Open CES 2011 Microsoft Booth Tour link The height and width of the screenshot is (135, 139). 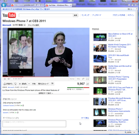pos(119,56)
